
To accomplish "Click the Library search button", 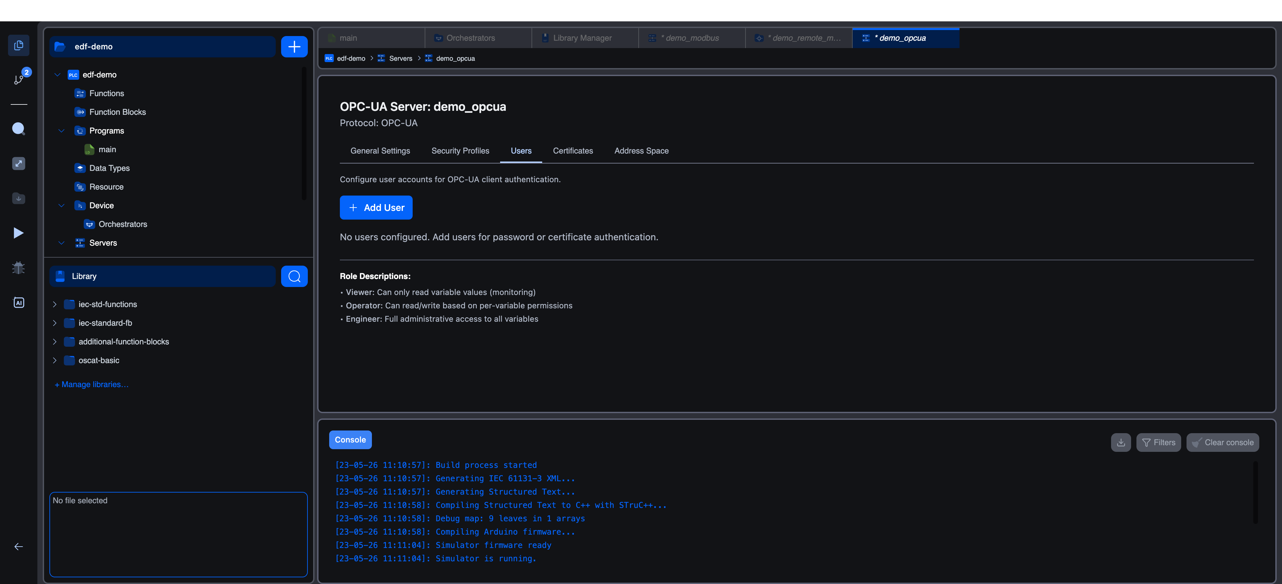I will pos(294,276).
